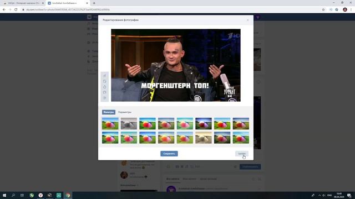
Task: Apply the seventh filter thumbnail in top row
Action: tap(222, 123)
